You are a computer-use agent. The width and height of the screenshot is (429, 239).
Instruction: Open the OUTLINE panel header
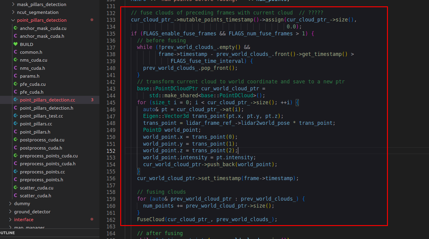click(50, 233)
